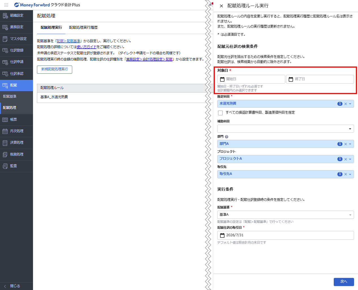
Task: Click the 水道光熱費 selected tag text
Action: click(x=228, y=104)
